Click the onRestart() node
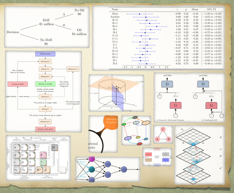 [73, 69]
